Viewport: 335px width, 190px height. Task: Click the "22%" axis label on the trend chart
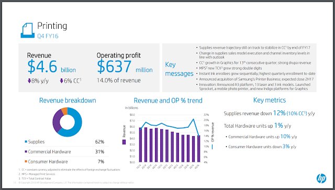coord(206,115)
